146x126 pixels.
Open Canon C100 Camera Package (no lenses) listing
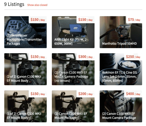(73, 69)
